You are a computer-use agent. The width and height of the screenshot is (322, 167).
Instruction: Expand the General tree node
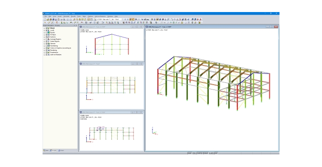click(44, 44)
